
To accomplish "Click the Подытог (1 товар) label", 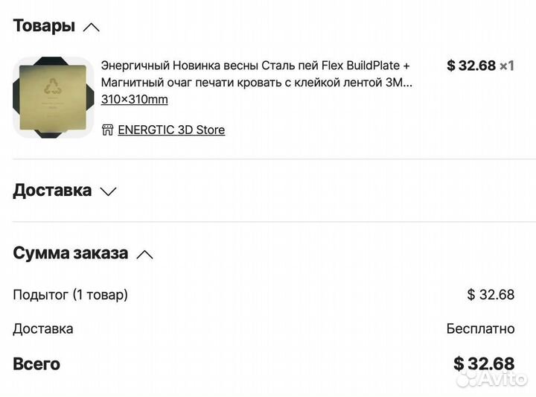I will (x=71, y=295).
